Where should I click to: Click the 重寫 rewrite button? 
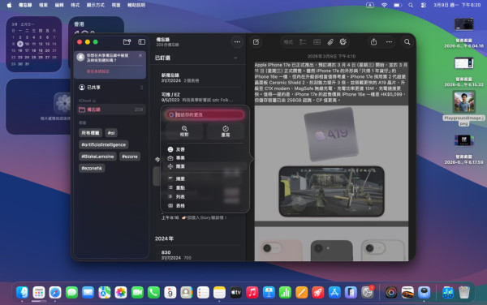tap(226, 131)
